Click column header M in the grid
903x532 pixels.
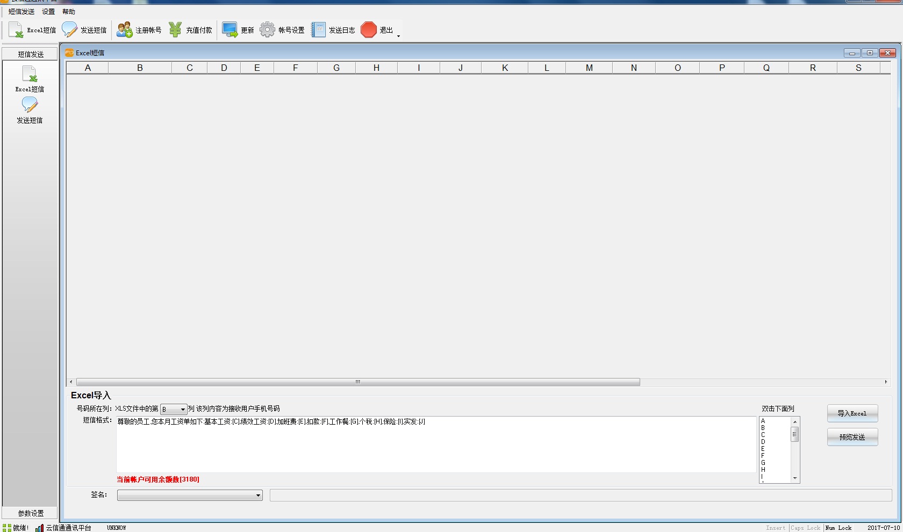(x=589, y=68)
